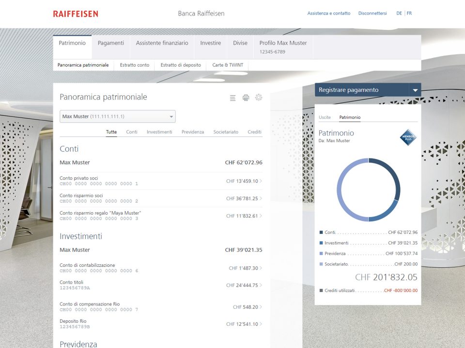The image size is (465, 348).
Task: Expand Conto risparmio soci row chevron
Action: coord(261,199)
